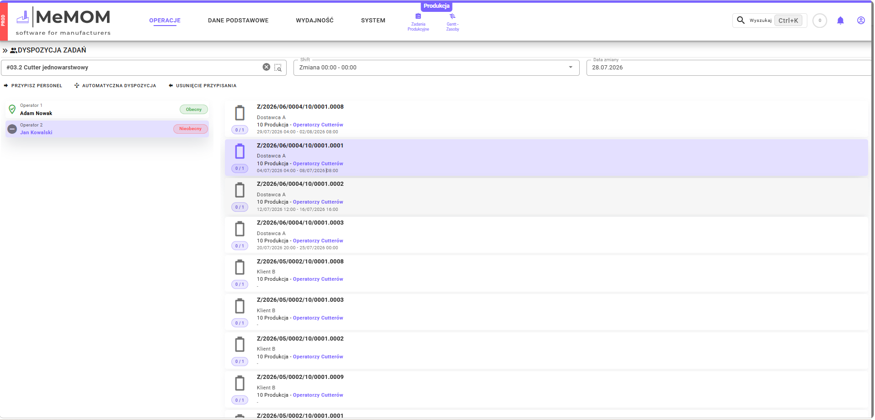Select operator Adam Nowak row

tap(107, 110)
